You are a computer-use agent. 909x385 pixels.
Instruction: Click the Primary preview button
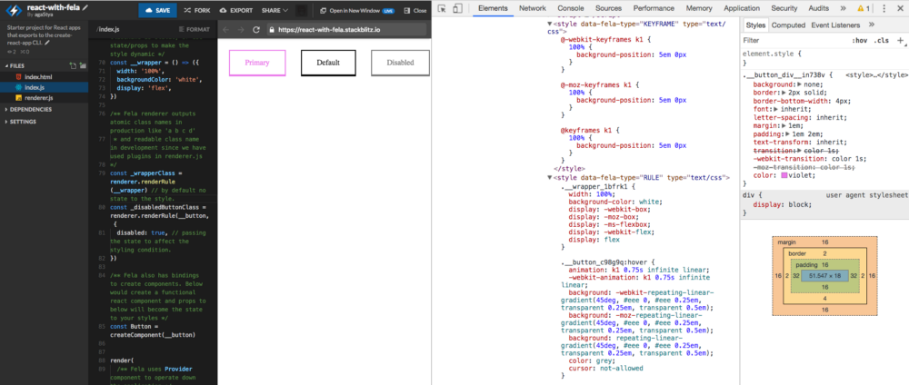[257, 63]
